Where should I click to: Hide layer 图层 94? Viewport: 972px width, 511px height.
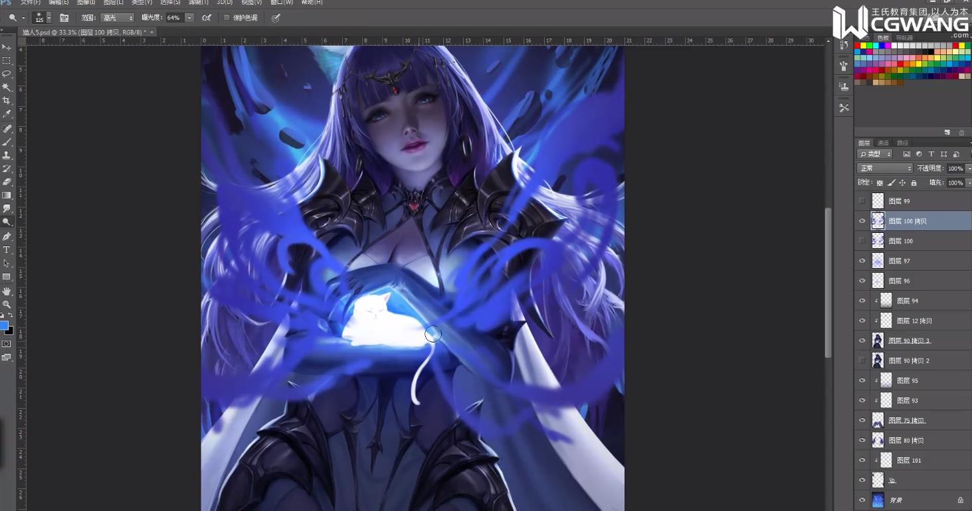(862, 301)
